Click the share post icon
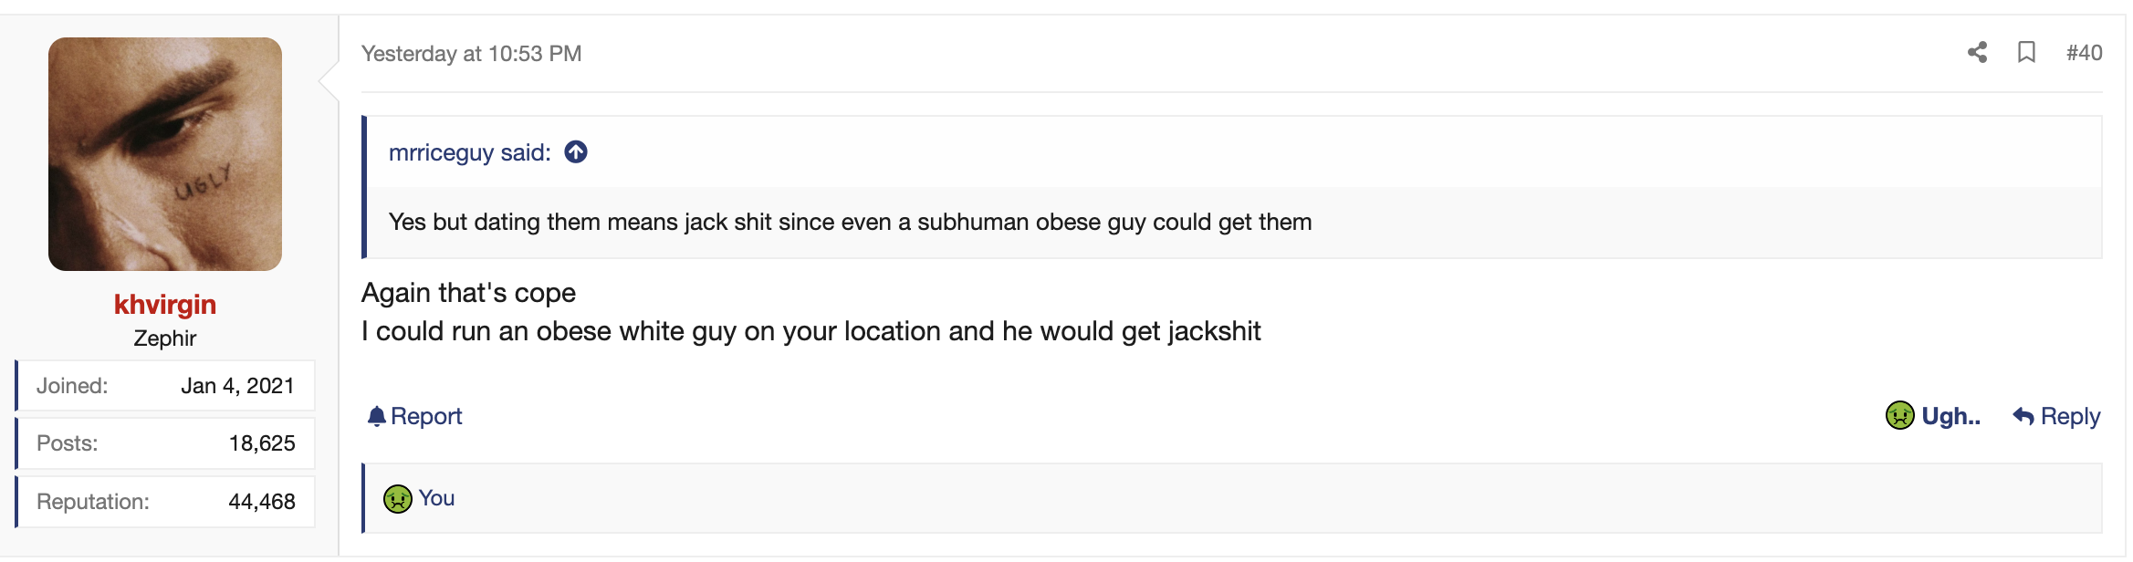 1977,52
